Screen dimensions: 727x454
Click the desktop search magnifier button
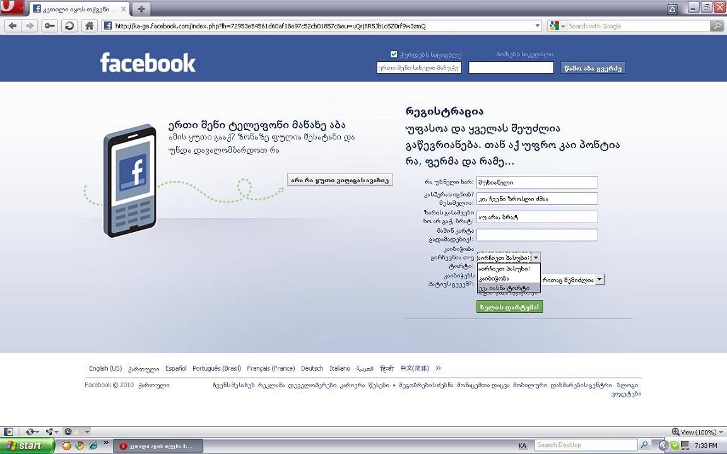coord(644,445)
